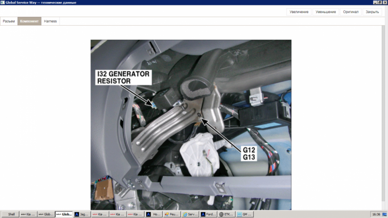Select the highlighted Global Service Way taskbar button
388x218 pixels.
[x=64, y=214]
